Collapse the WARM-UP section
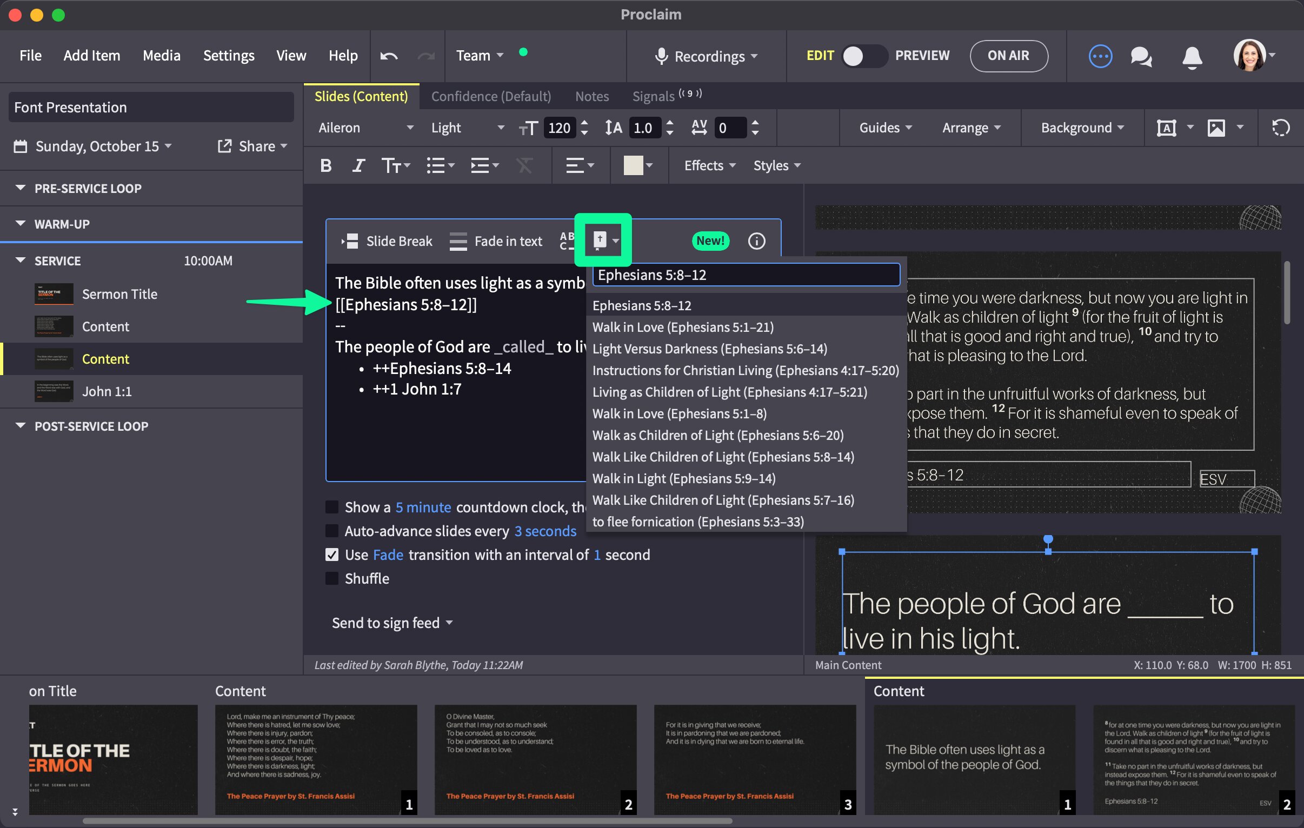Viewport: 1304px width, 828px height. 21,224
